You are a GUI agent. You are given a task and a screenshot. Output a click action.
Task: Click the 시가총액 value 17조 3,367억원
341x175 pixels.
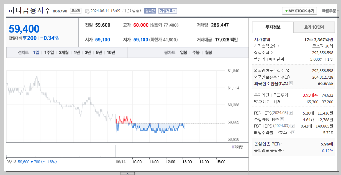(319, 39)
